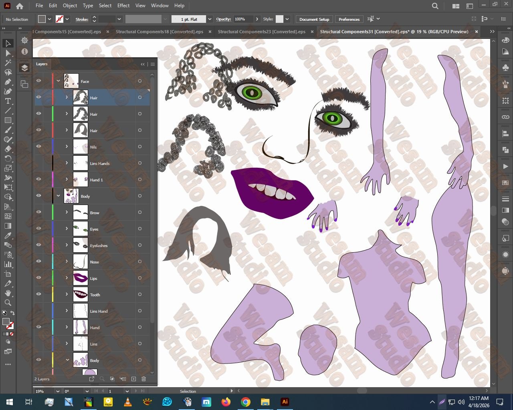Click the Preferences button
This screenshot has height=410, width=513.
pos(349,19)
